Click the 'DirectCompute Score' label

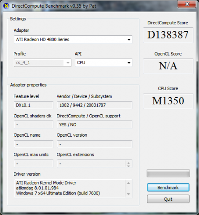[168, 23]
